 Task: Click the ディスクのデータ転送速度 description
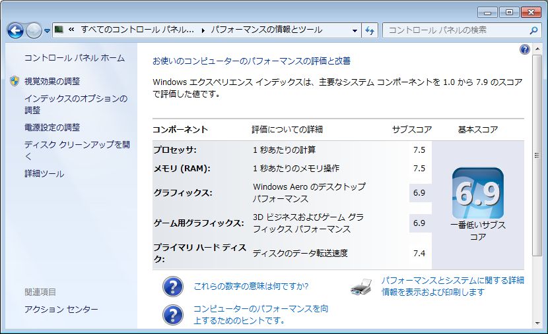click(300, 253)
